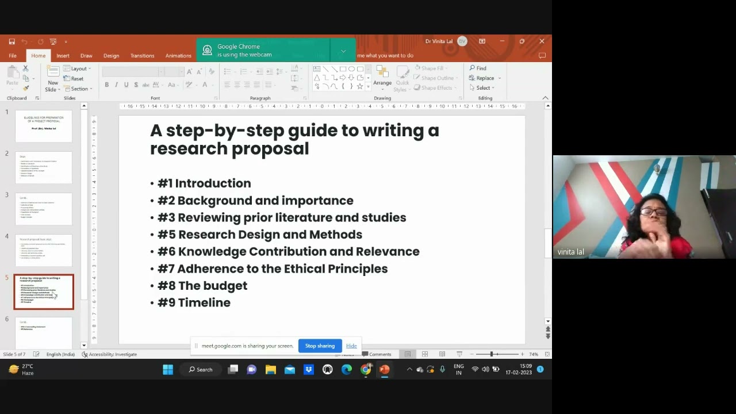Cut the selection with the scissors icon
This screenshot has width=736, height=414.
point(25,68)
